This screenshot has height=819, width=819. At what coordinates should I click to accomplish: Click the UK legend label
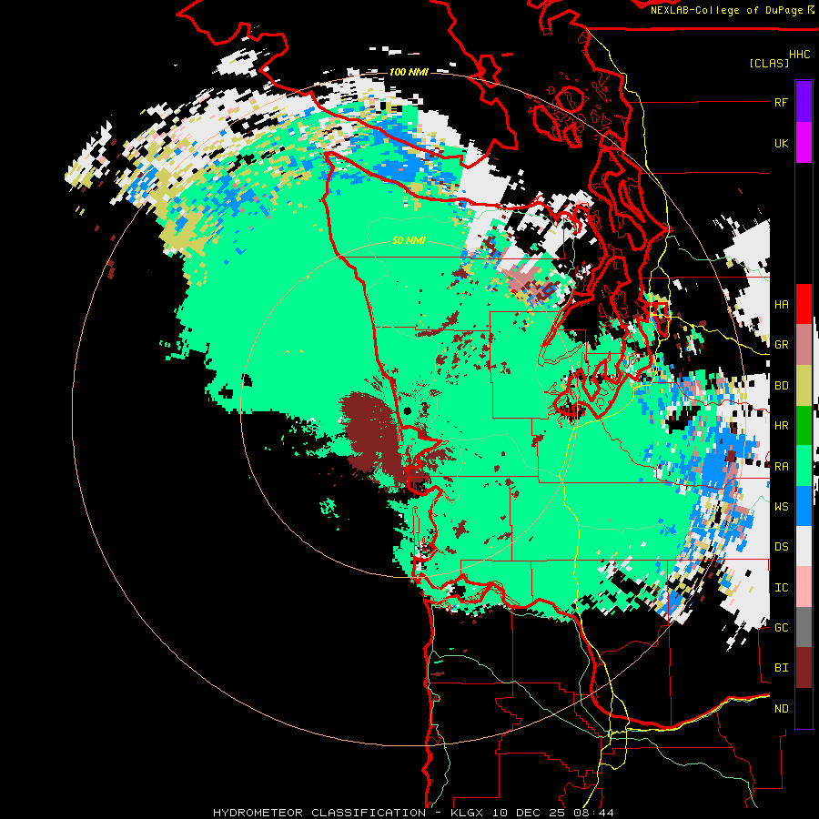(781, 143)
